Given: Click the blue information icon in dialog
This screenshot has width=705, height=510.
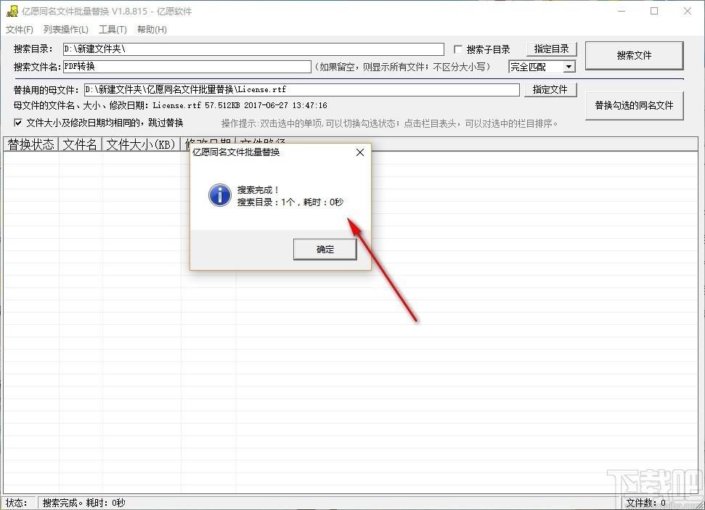Looking at the screenshot, I should pyautogui.click(x=220, y=195).
